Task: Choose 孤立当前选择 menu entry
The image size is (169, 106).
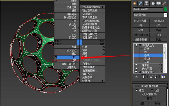Action: coord(90,10)
